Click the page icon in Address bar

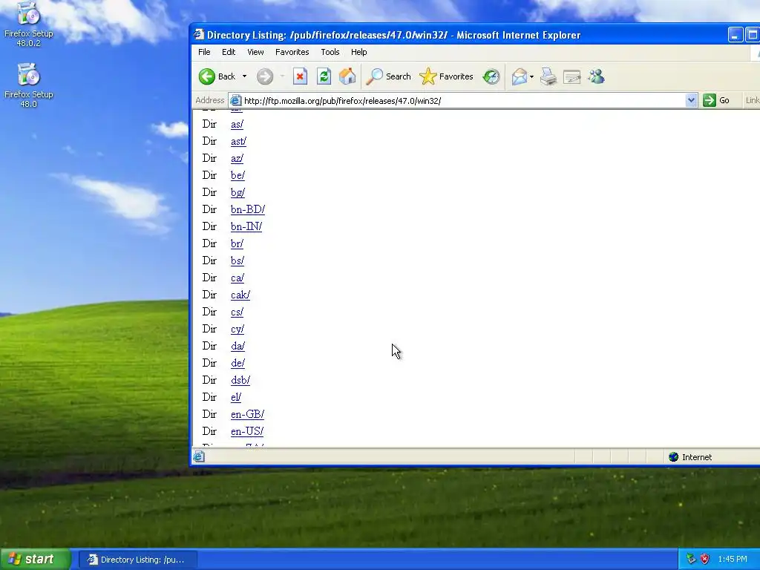coord(235,100)
